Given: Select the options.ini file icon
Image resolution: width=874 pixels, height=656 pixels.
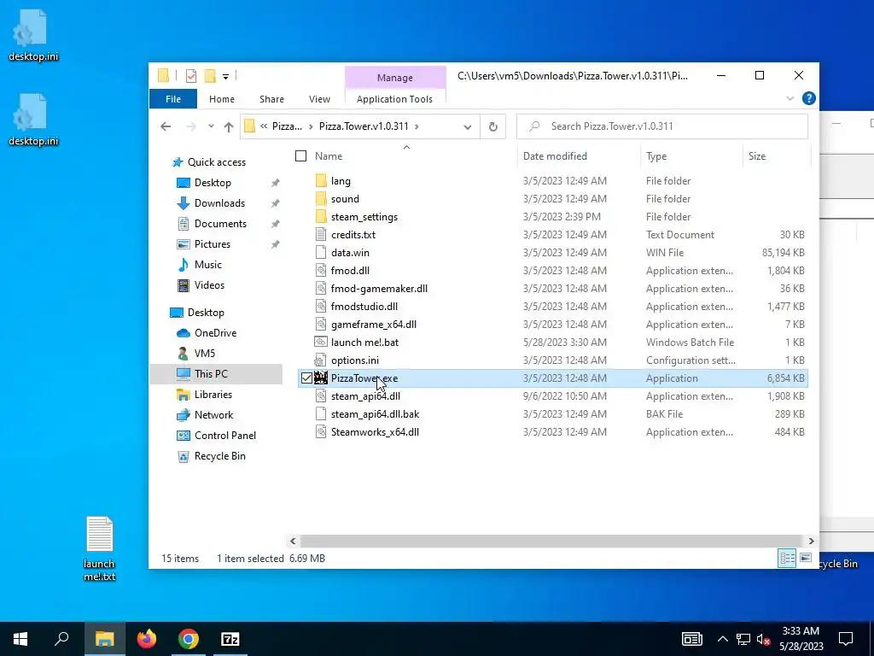Looking at the screenshot, I should pos(321,360).
